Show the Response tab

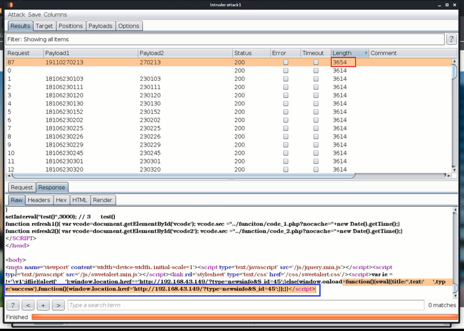coord(52,187)
